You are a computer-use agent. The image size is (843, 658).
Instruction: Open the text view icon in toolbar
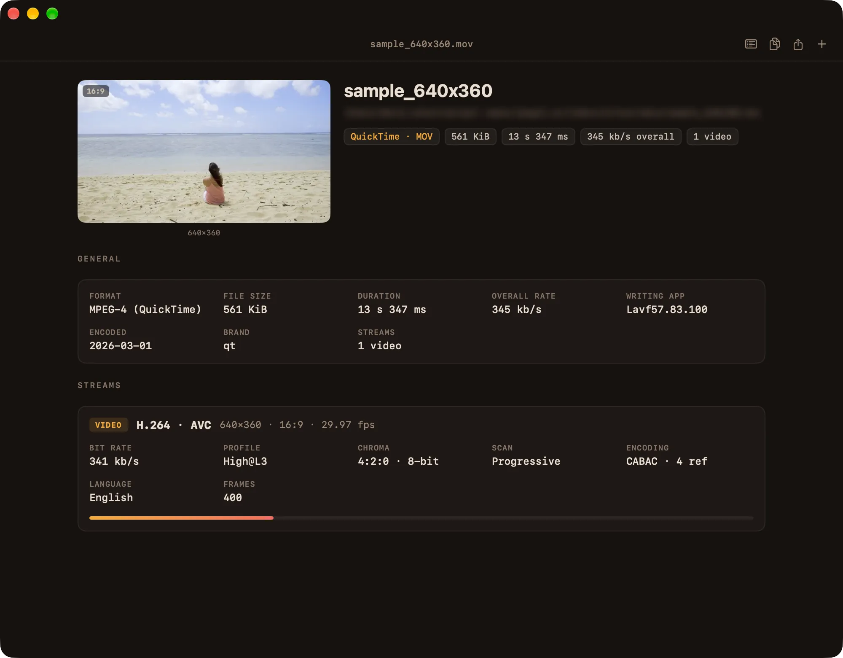point(751,44)
